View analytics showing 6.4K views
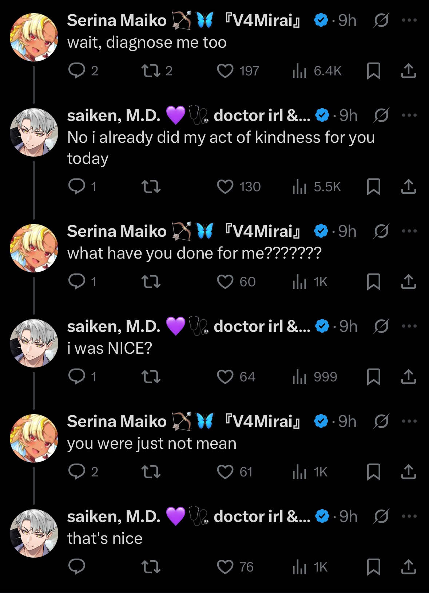This screenshot has width=429, height=593. [x=299, y=71]
